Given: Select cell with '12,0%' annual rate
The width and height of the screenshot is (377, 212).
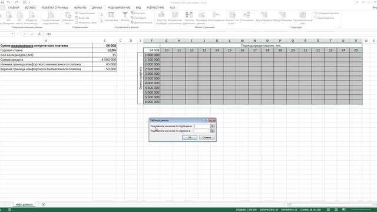Looking at the screenshot, I should point(104,50).
